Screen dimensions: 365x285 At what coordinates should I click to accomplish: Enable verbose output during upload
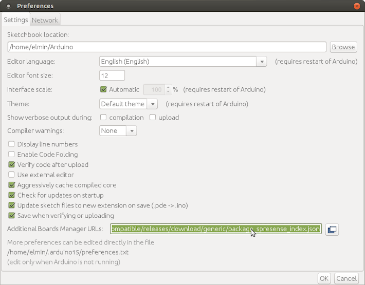coord(153,118)
